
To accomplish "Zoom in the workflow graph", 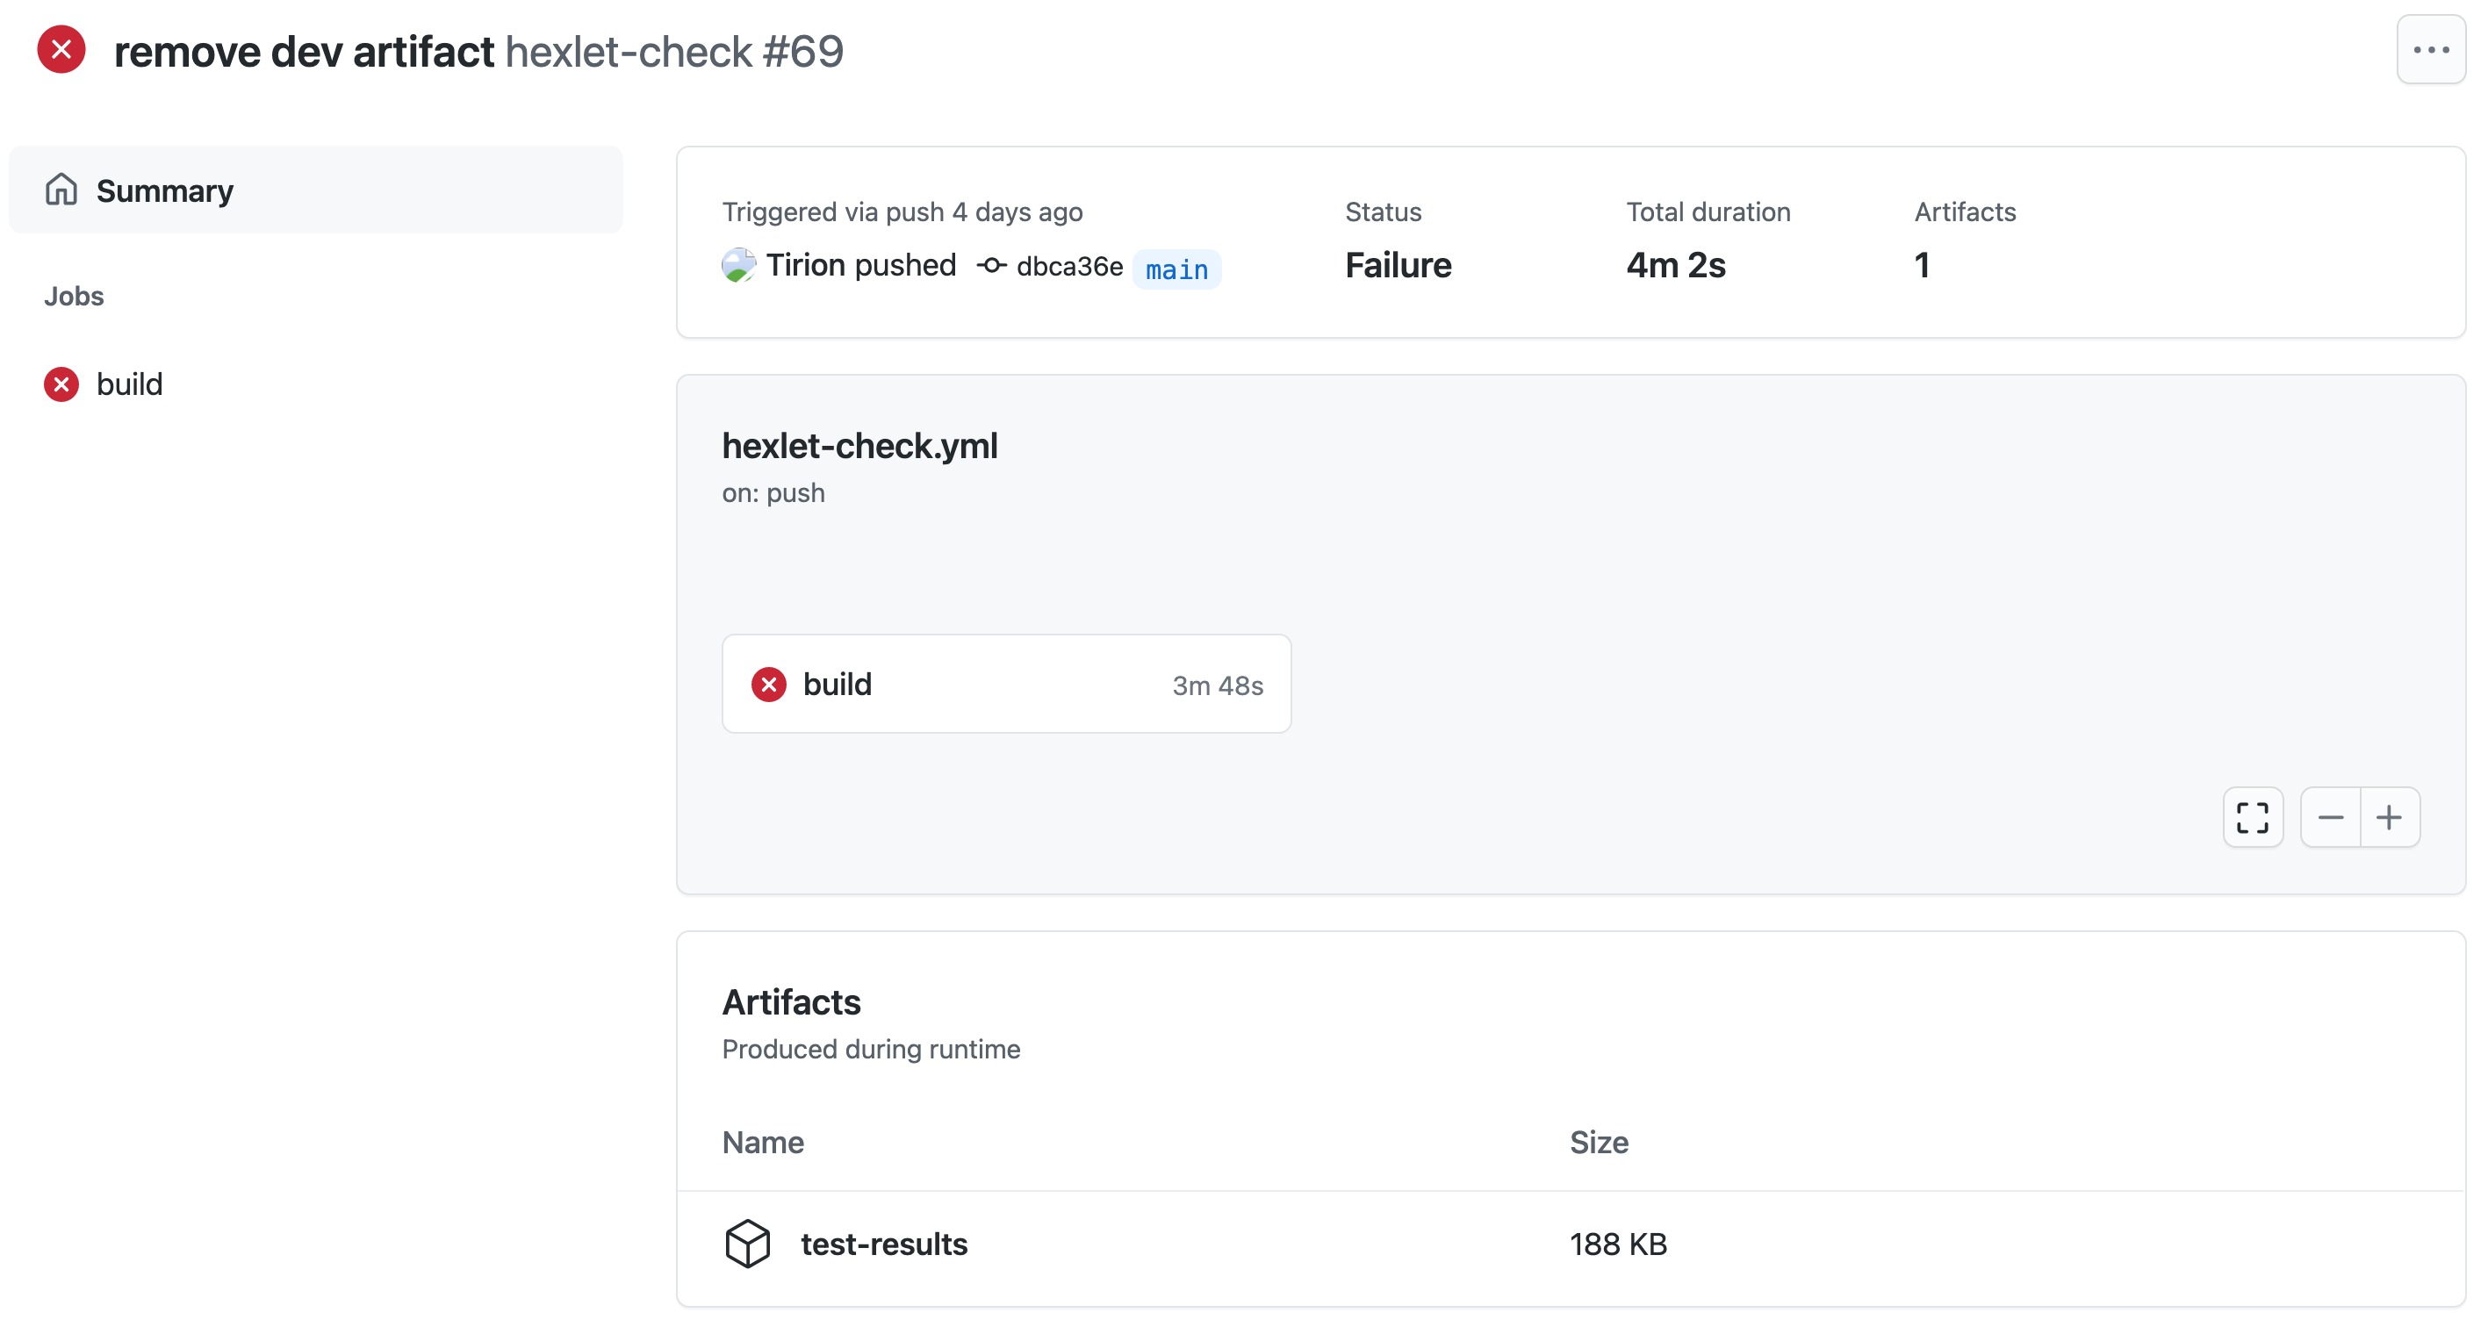I will [2389, 818].
